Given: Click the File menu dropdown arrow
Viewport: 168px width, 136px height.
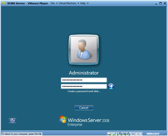Looking at the screenshot, I should click(57, 3).
